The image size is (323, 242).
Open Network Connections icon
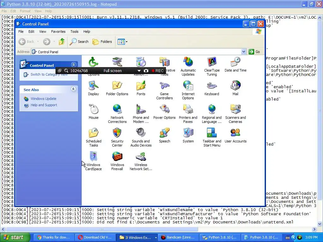click(x=117, y=113)
